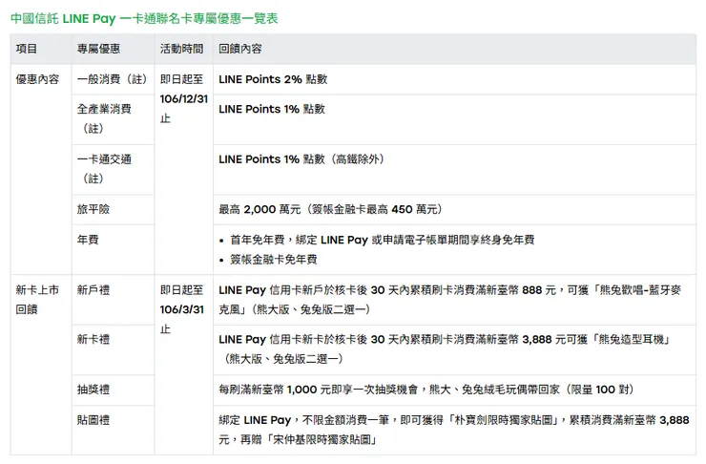Click the 專屬優惠 column header
Image resolution: width=706 pixels, height=464 pixels.
113,49
